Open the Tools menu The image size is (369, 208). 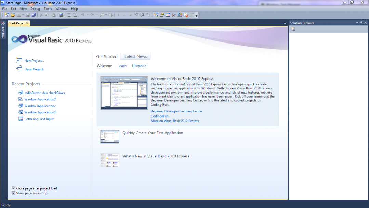pos(48,9)
